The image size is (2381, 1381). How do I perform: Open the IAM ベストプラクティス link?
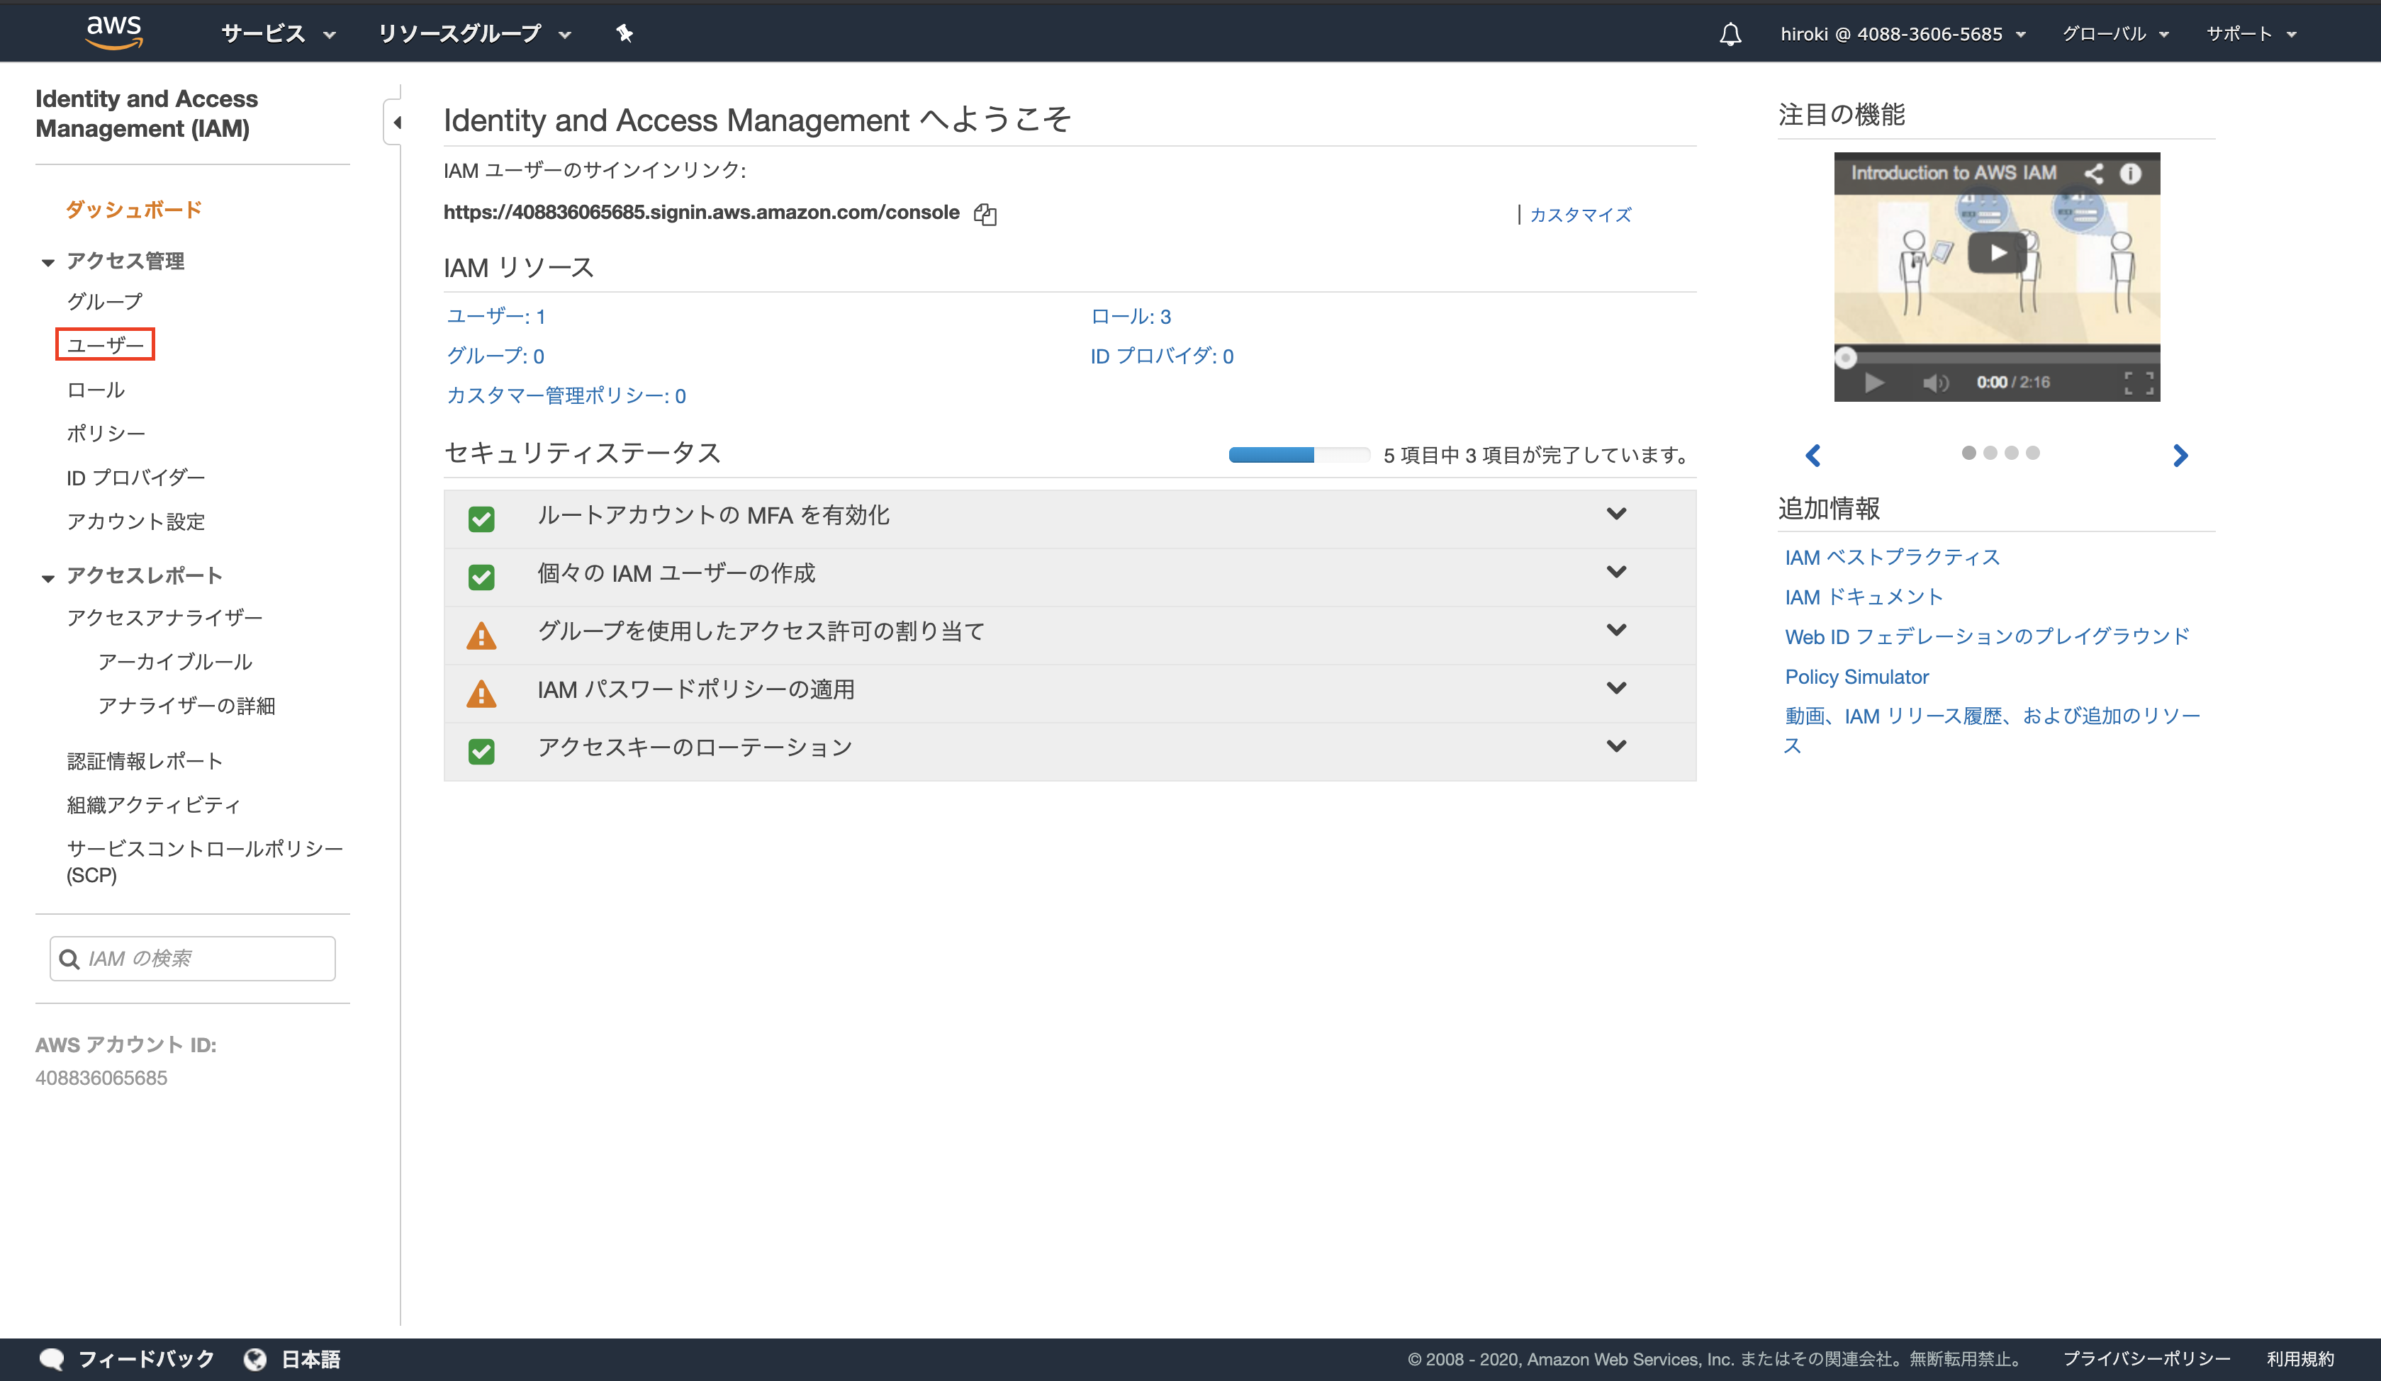[1892, 556]
